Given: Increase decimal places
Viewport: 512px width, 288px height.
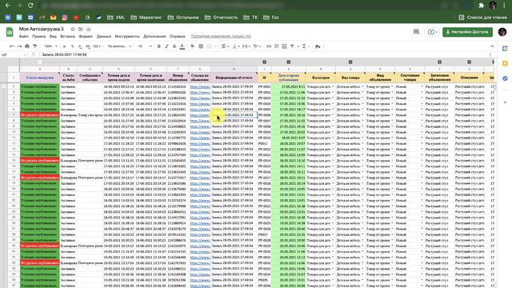Looking at the screenshot, I should 88,46.
